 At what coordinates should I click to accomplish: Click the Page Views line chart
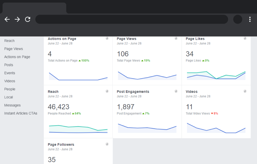point(147,76)
